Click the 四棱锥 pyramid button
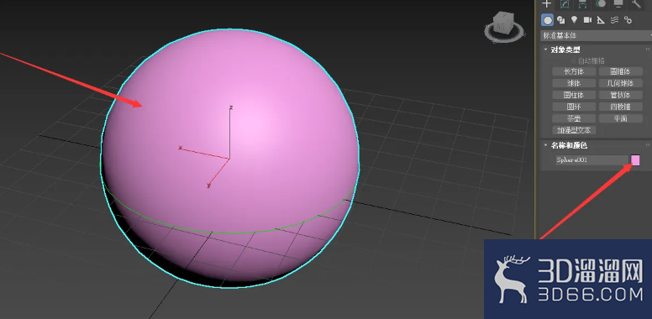Image resolution: width=652 pixels, height=319 pixels. pyautogui.click(x=620, y=107)
